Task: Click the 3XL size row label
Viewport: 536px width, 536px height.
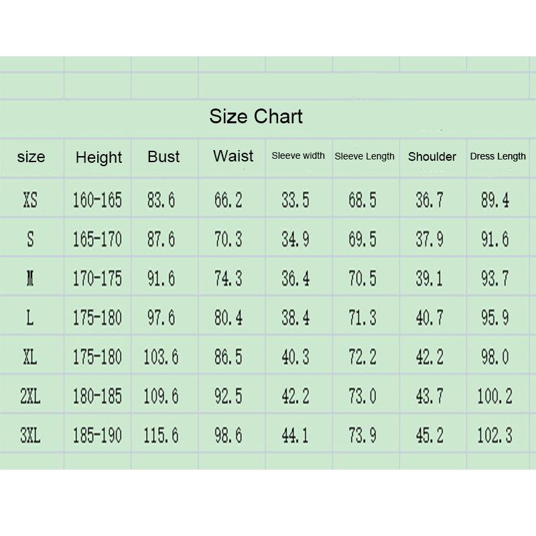Action: pyautogui.click(x=30, y=436)
